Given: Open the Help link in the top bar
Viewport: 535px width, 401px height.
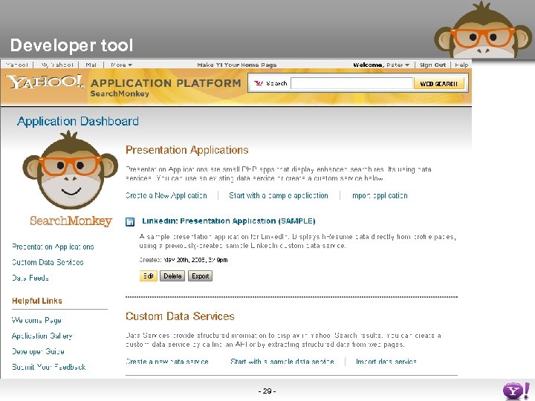Looking at the screenshot, I should tap(461, 65).
